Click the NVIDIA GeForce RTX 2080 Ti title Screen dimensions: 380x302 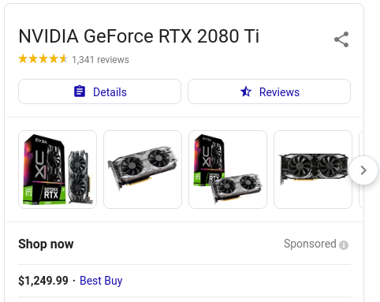[139, 36]
